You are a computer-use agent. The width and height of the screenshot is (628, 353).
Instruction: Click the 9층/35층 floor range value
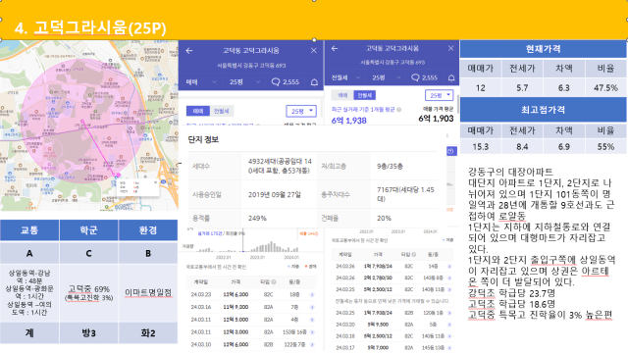(390, 166)
